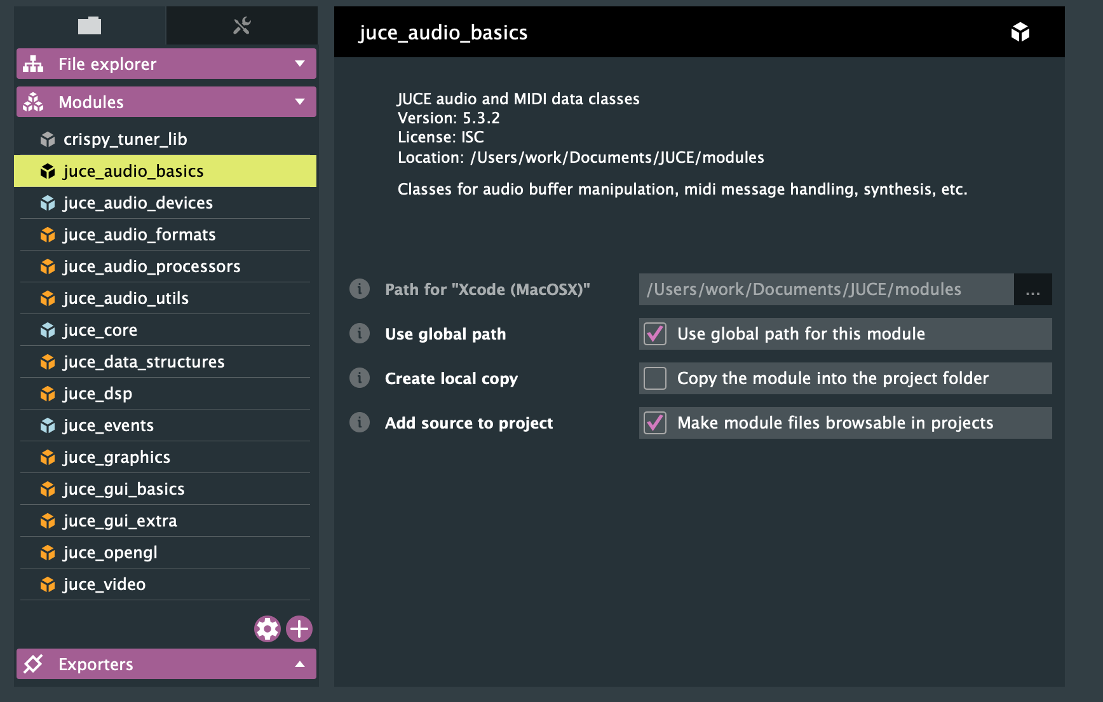Click the juce_opengl module icon
1103x702 pixels.
click(48, 553)
